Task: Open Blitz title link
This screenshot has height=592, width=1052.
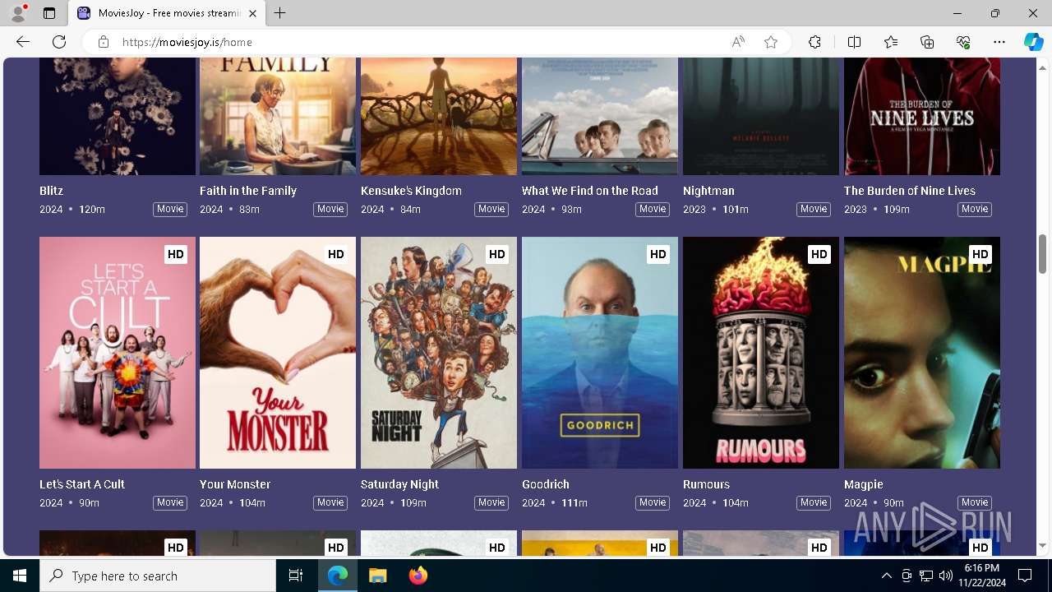Action: tap(51, 191)
